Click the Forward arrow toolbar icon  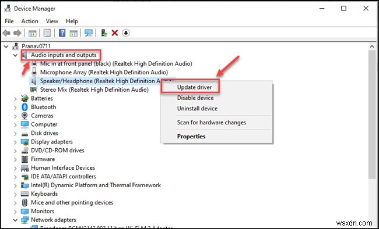coord(17,33)
